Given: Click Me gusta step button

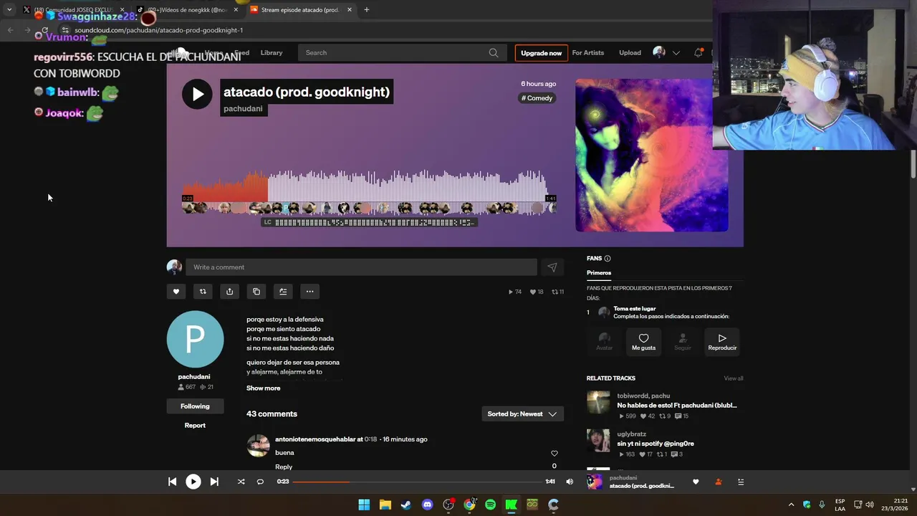Looking at the screenshot, I should click(x=643, y=342).
